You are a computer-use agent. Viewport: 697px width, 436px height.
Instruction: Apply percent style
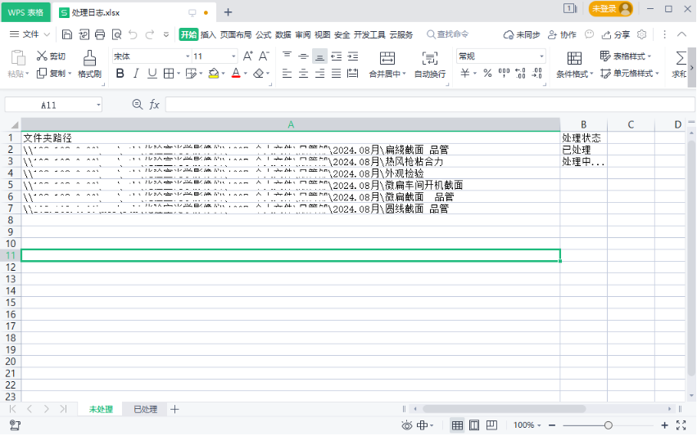click(x=487, y=74)
